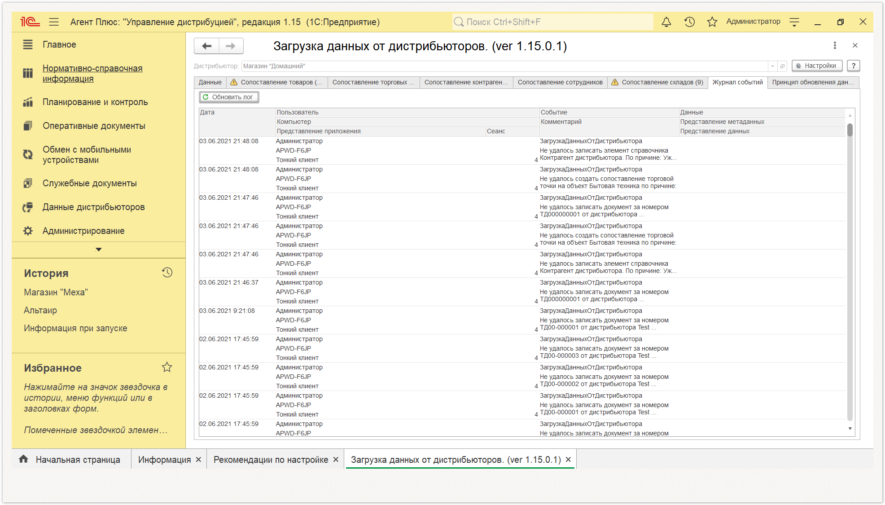
Task: Open the form's three-dot more menu
Action: (835, 45)
